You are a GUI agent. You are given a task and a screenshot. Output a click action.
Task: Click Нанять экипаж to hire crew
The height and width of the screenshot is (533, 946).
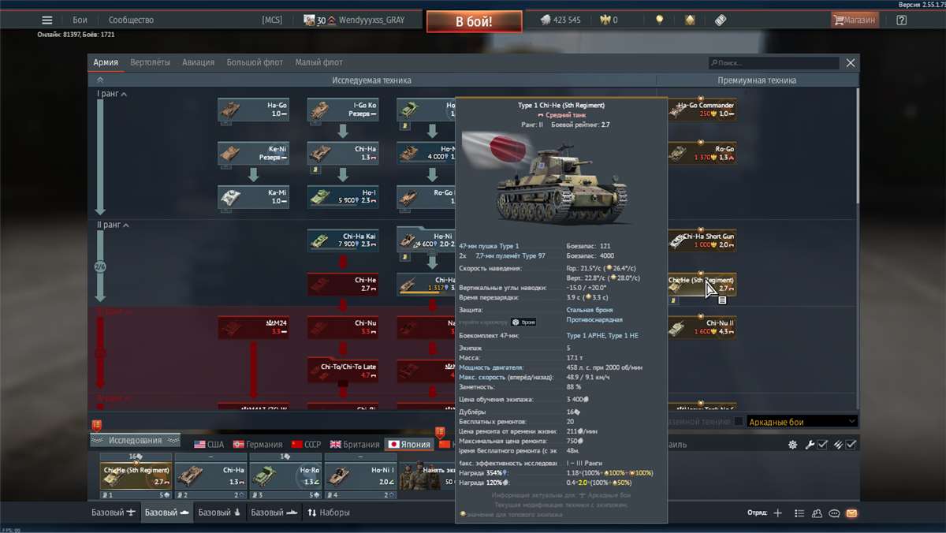[427, 475]
